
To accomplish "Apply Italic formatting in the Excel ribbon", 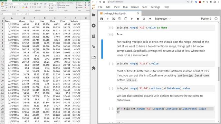I will pos(12,7).
